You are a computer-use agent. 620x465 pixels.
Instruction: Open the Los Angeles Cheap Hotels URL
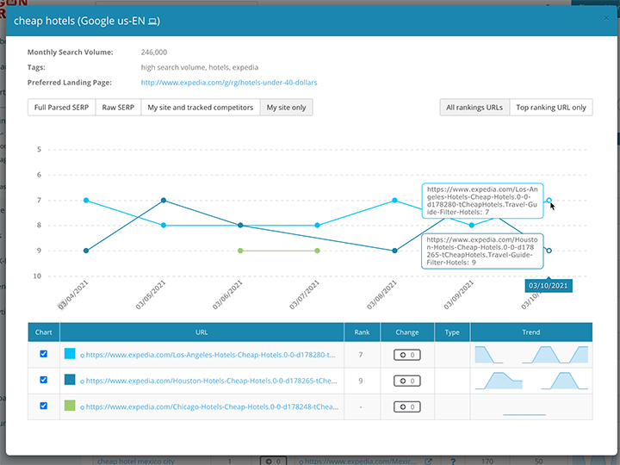pos(211,355)
